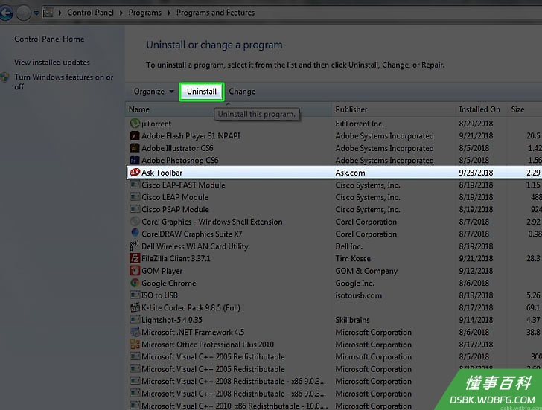Select Microsoft Visual C++ 2010 x86 Redistributable
Viewport: 542px width, 410px height.
tap(235, 406)
